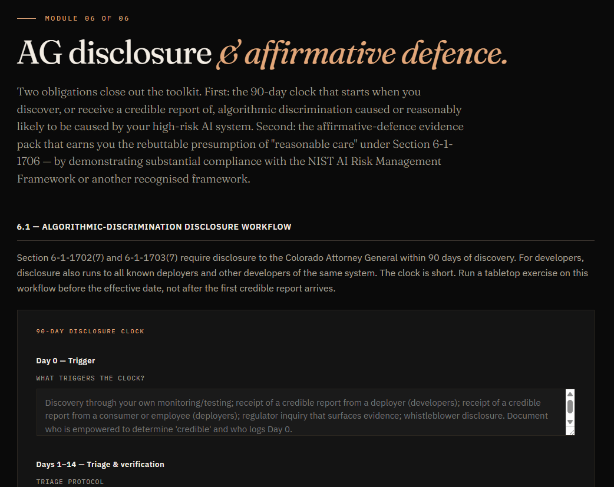Screen dimensions: 614x487
Task: Click the paragraph starting 'Section 6-1-1702(7)'
Action: coord(302,273)
